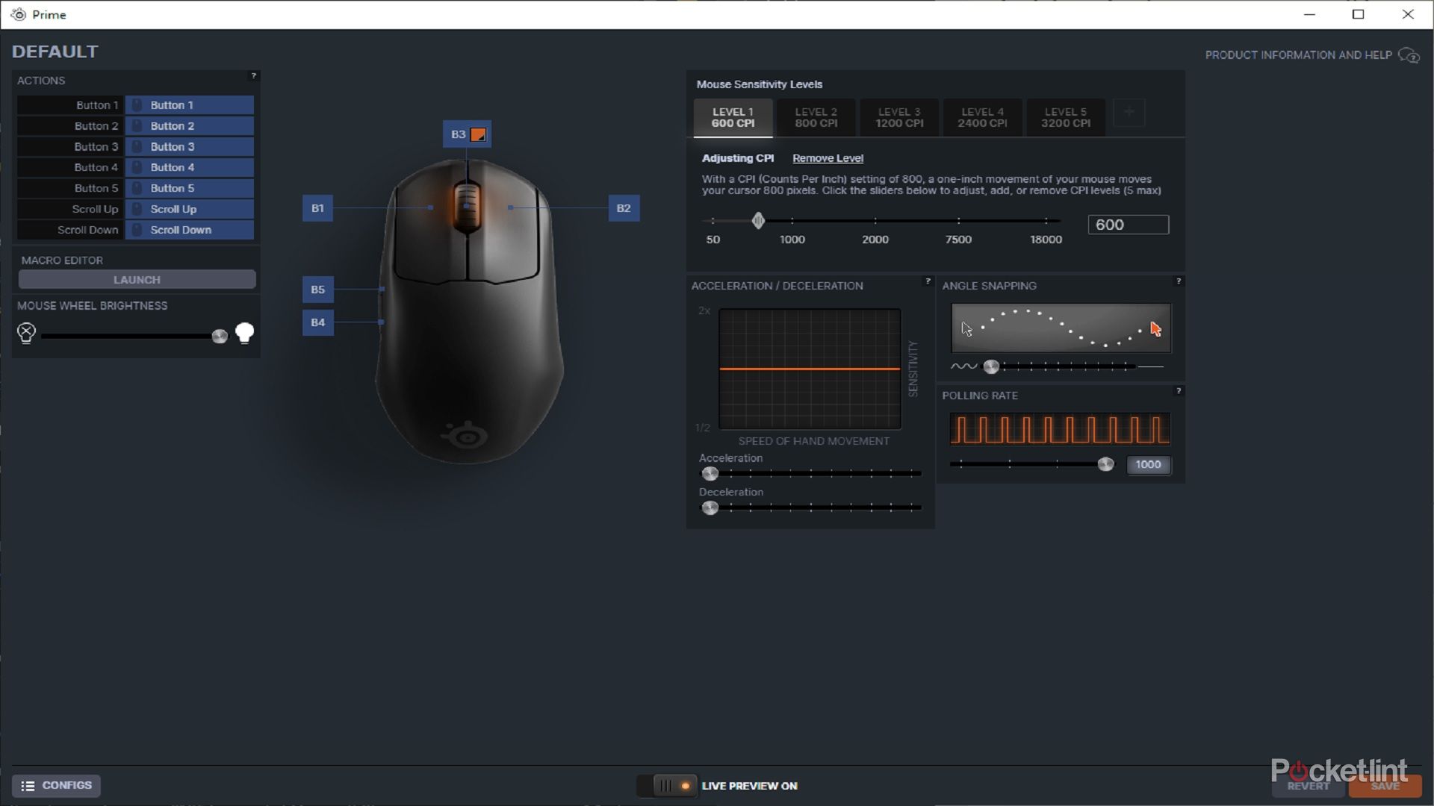Open the Scroll Up action assignment

click(x=189, y=209)
